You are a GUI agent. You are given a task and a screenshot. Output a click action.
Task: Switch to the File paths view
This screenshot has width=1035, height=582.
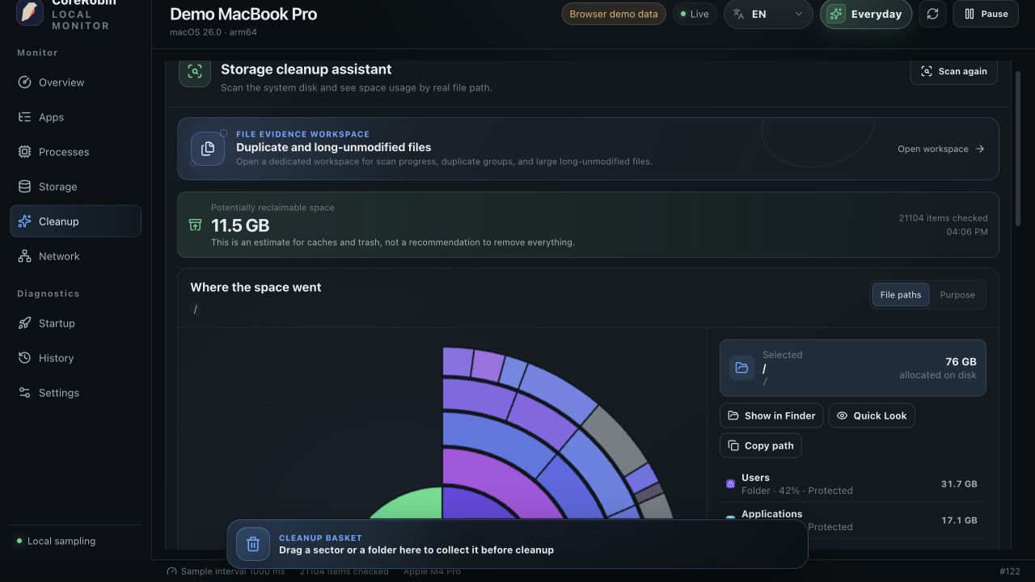(901, 295)
